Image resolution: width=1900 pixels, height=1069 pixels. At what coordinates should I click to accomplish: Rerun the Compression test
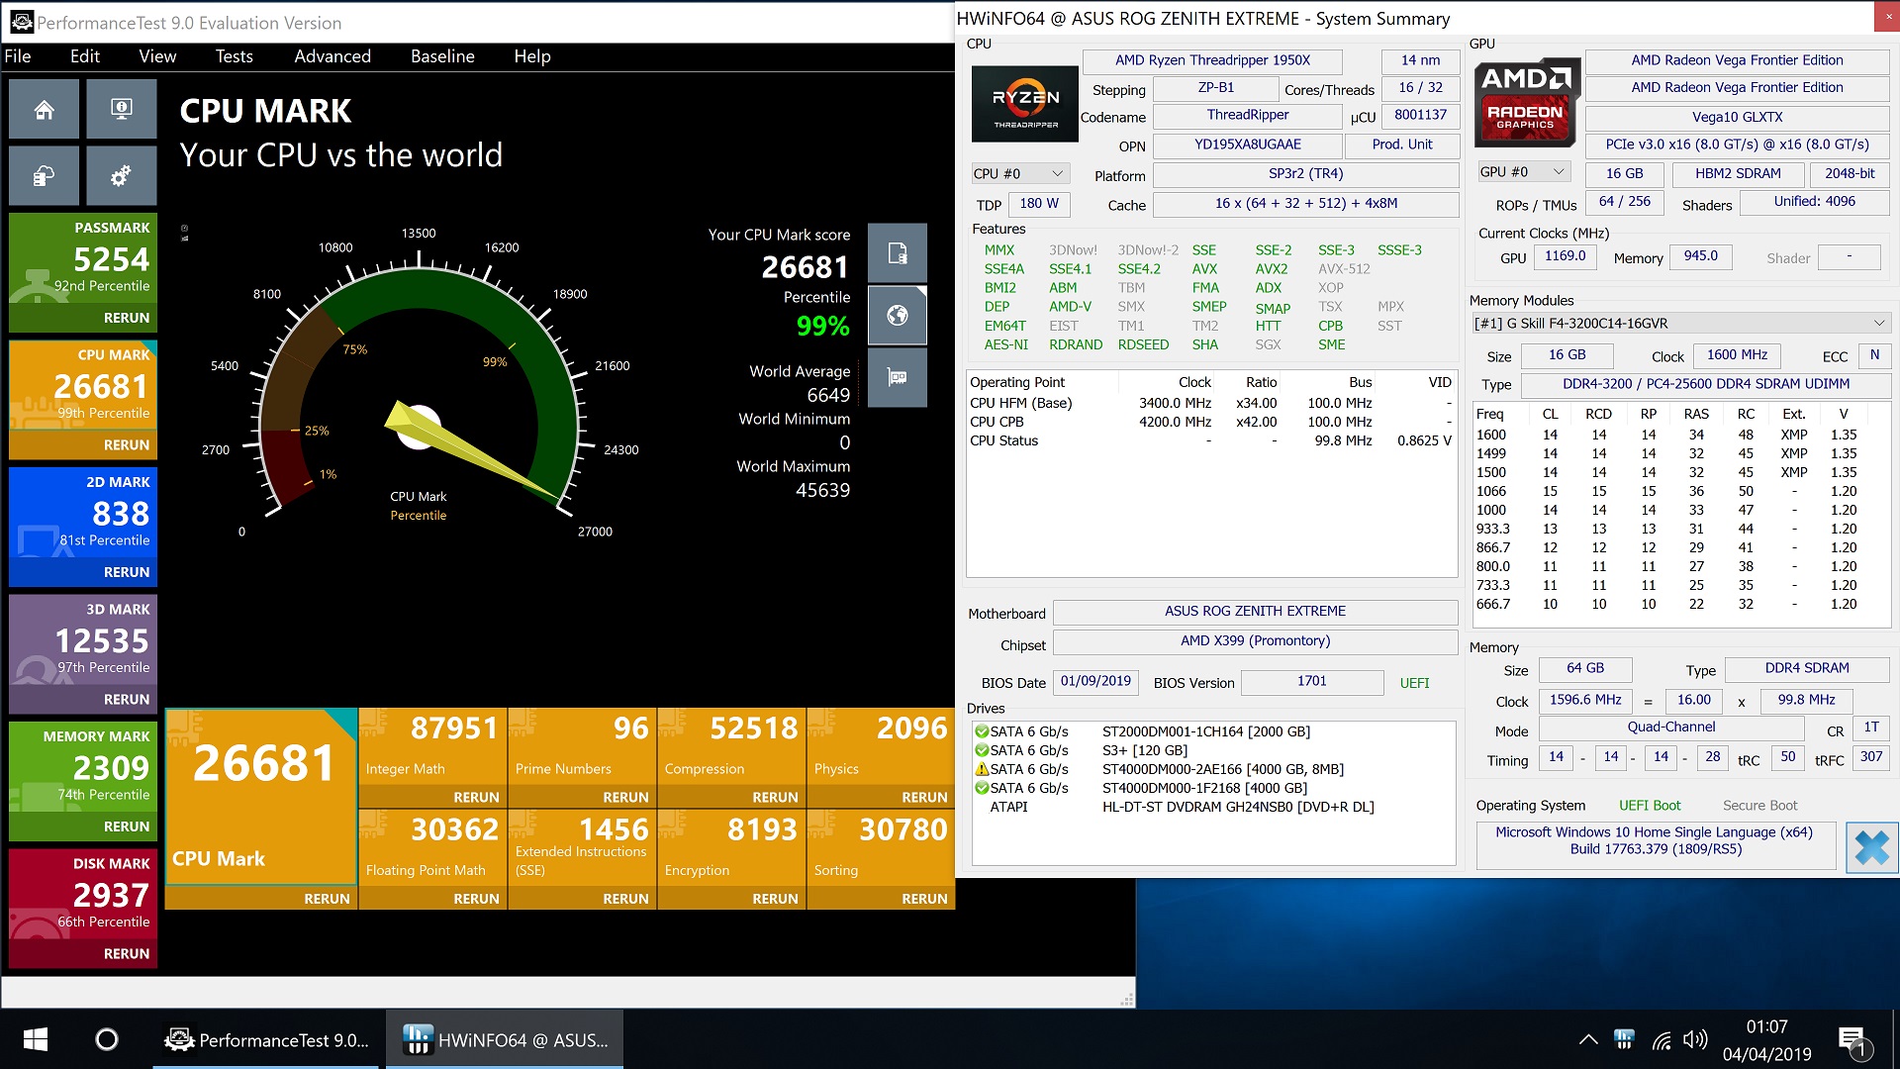click(x=775, y=797)
